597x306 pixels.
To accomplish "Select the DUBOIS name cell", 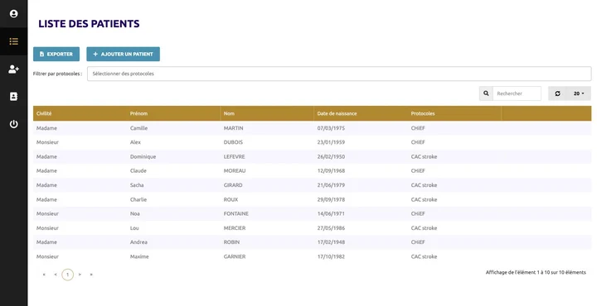I will tap(233, 142).
